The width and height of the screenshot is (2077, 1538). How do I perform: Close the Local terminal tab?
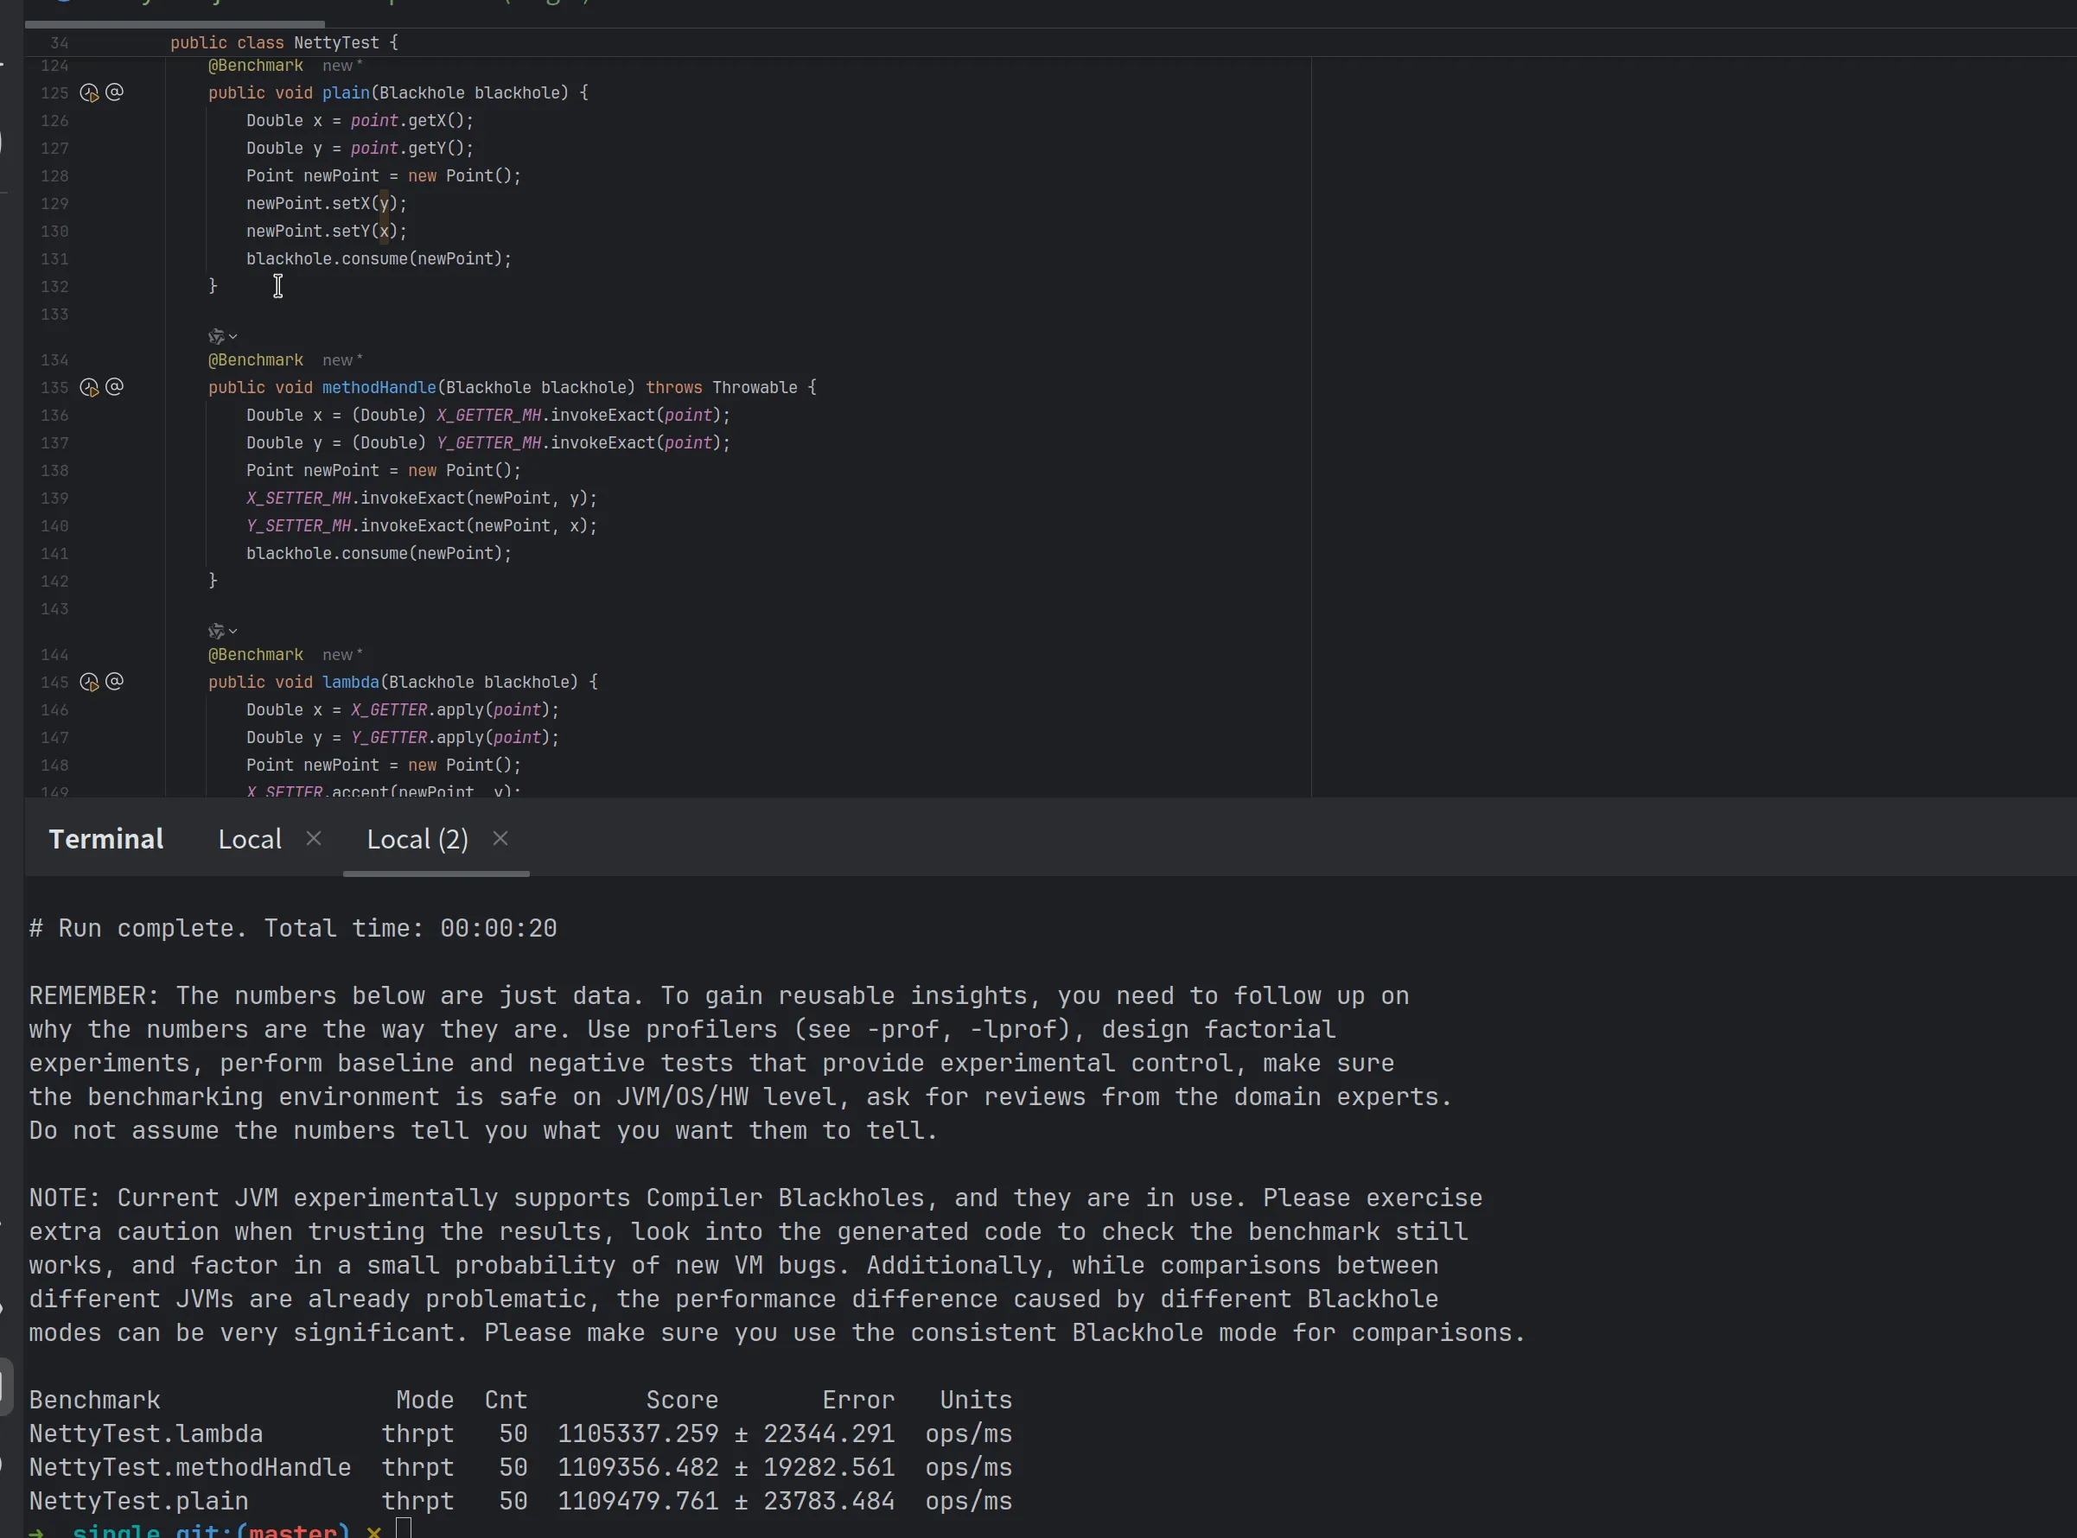(314, 839)
